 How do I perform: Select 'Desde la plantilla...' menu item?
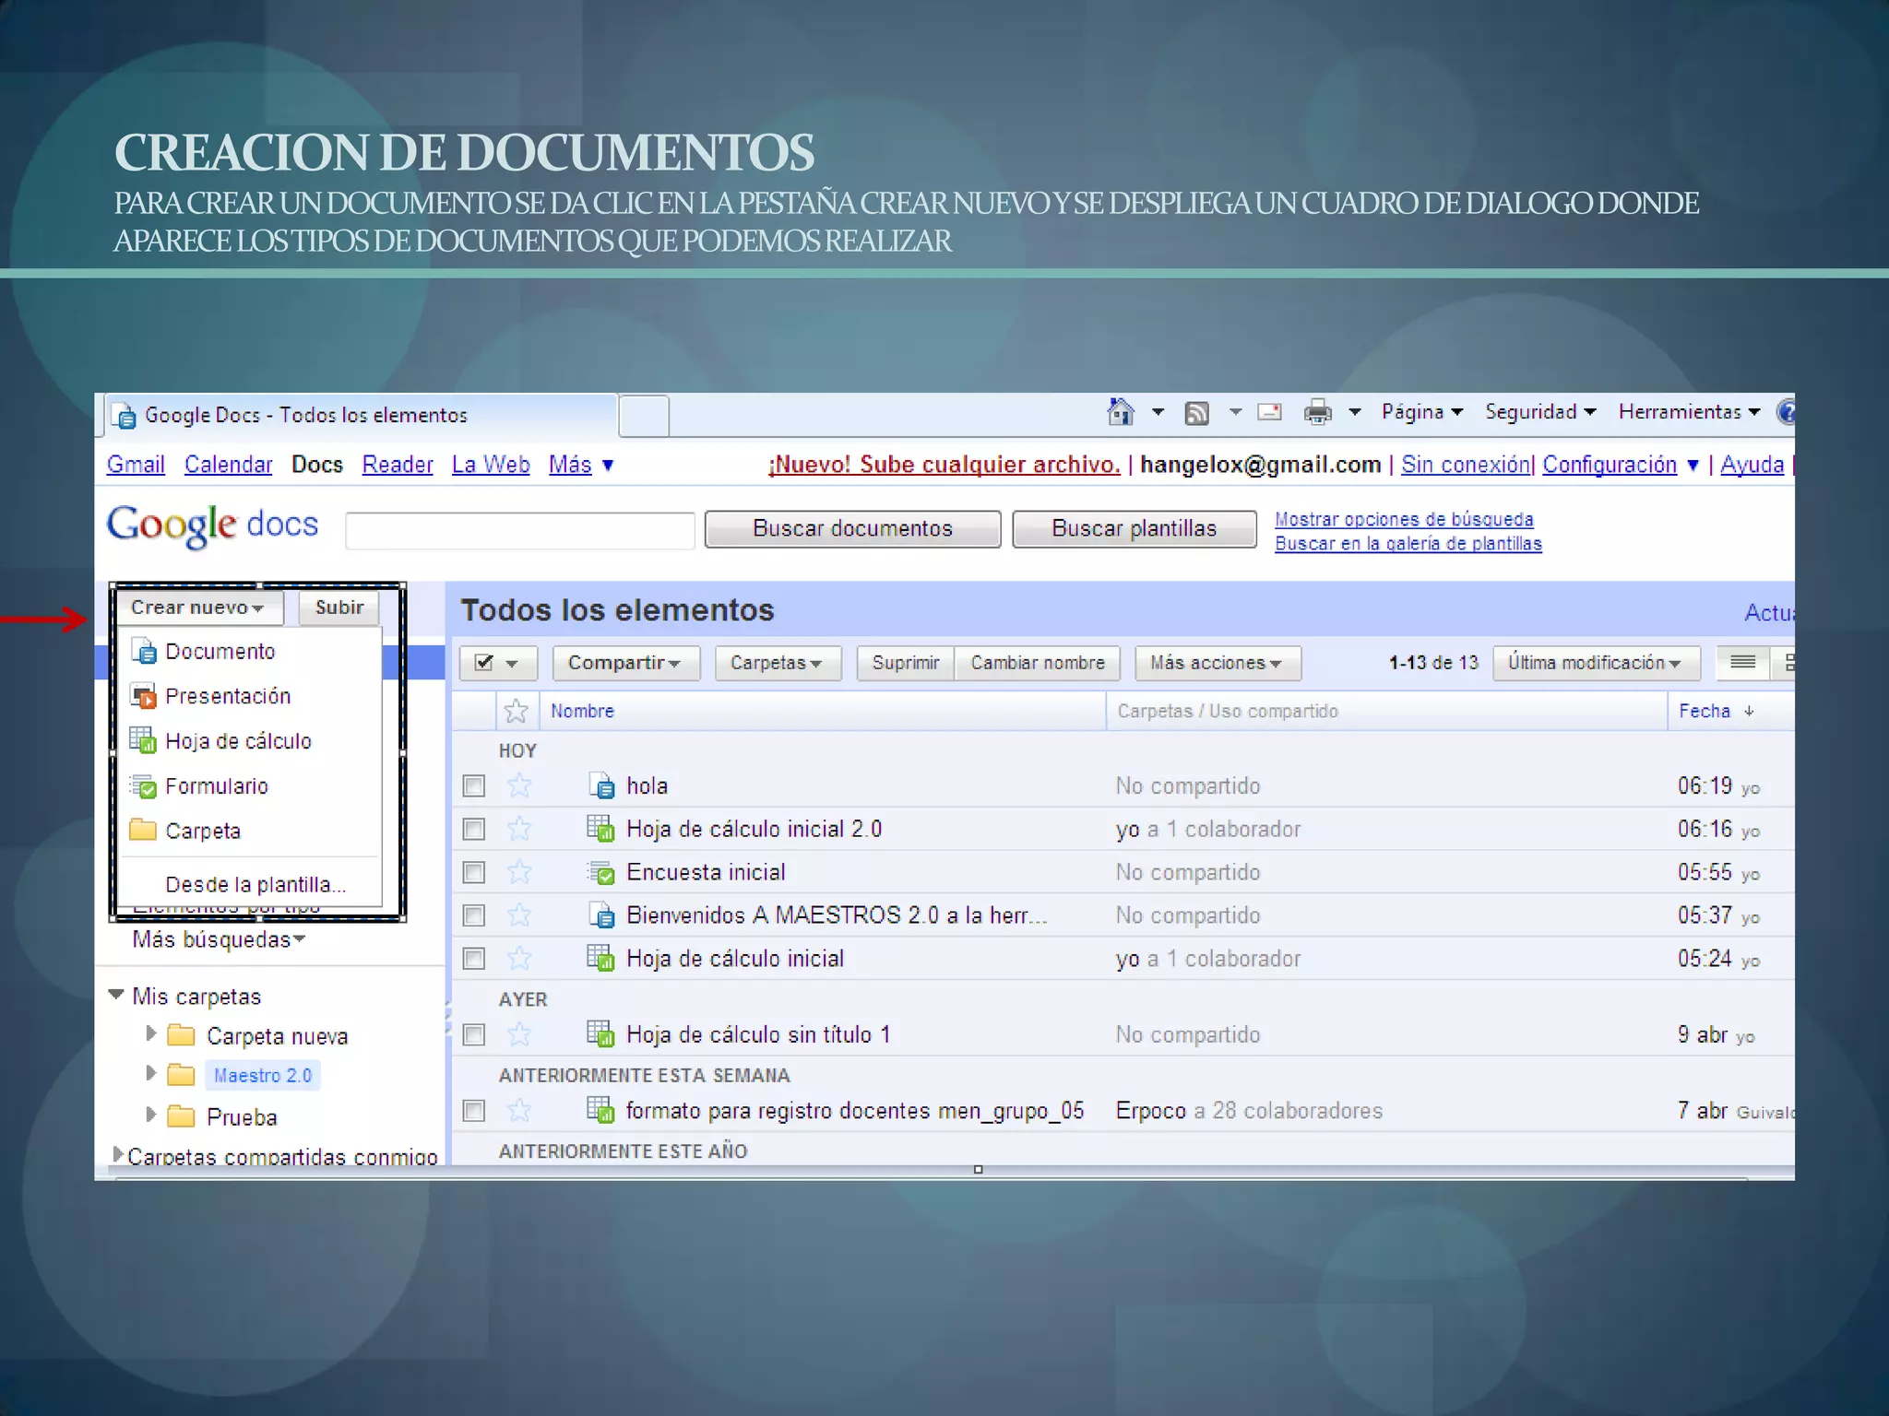tap(251, 884)
